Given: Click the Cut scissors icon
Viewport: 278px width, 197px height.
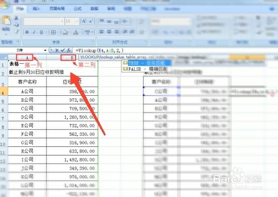Looking at the screenshot, I should click(16, 18).
